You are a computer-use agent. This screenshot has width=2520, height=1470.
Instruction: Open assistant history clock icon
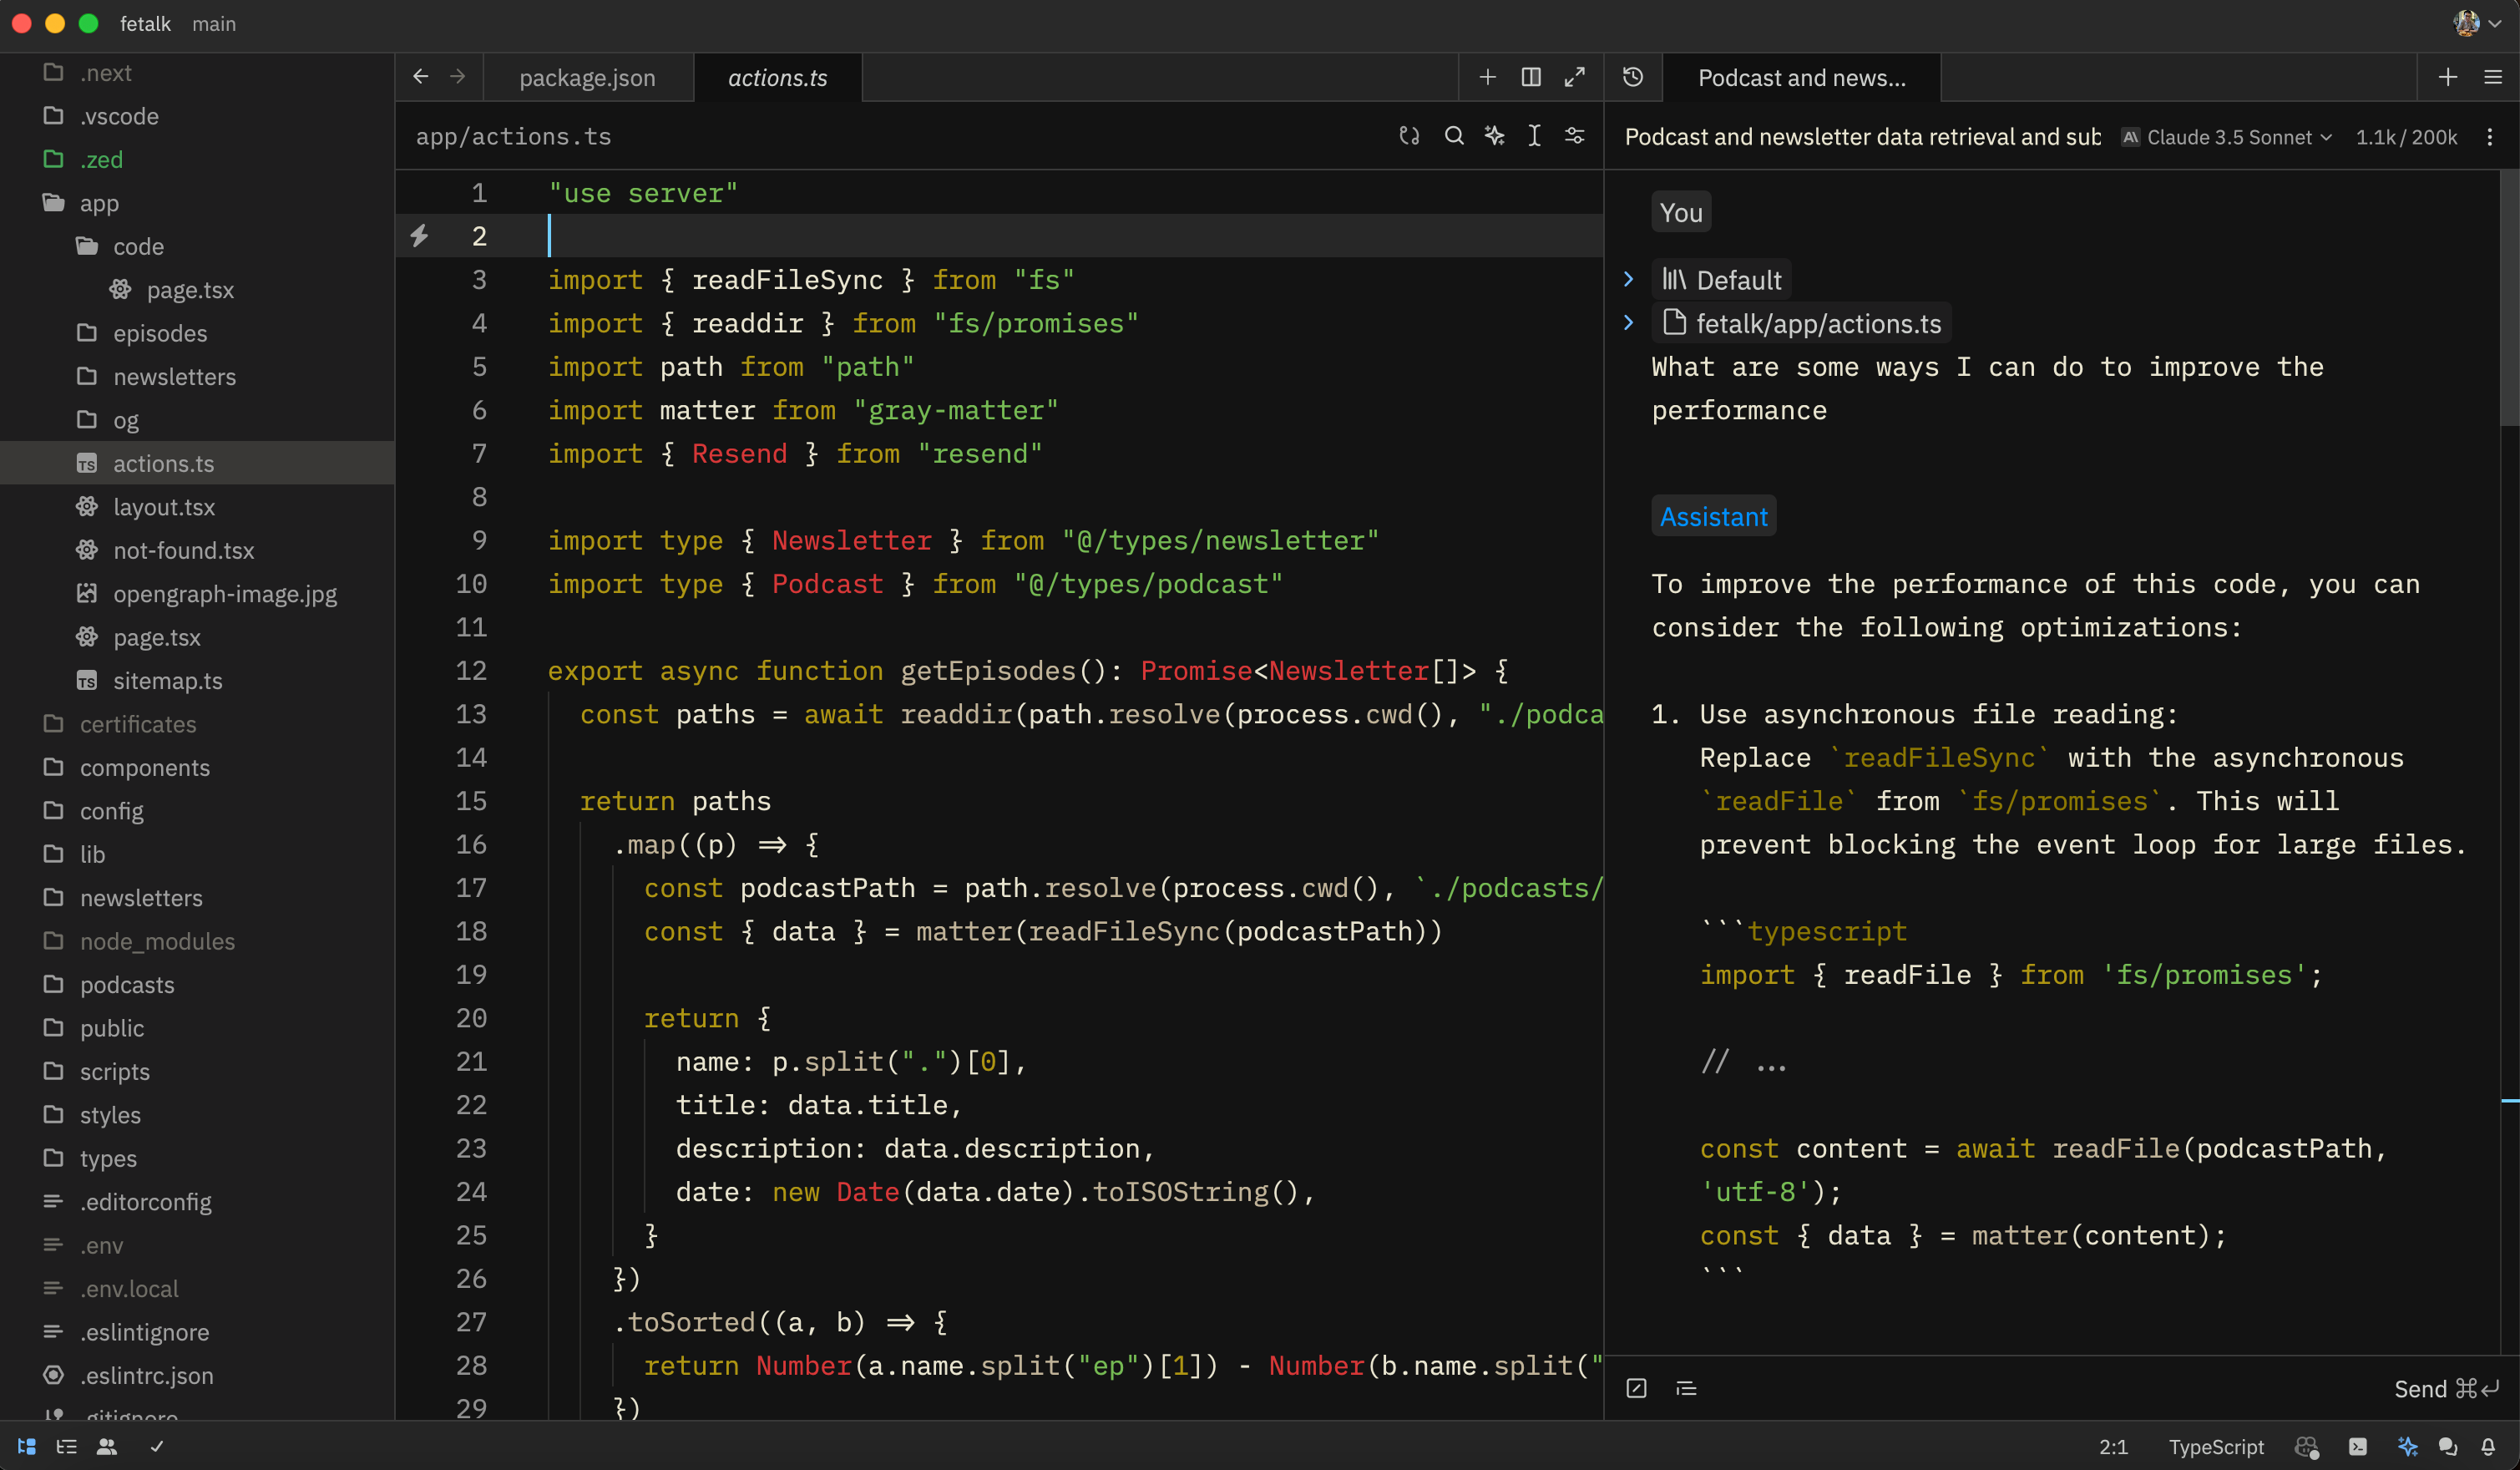(1633, 77)
